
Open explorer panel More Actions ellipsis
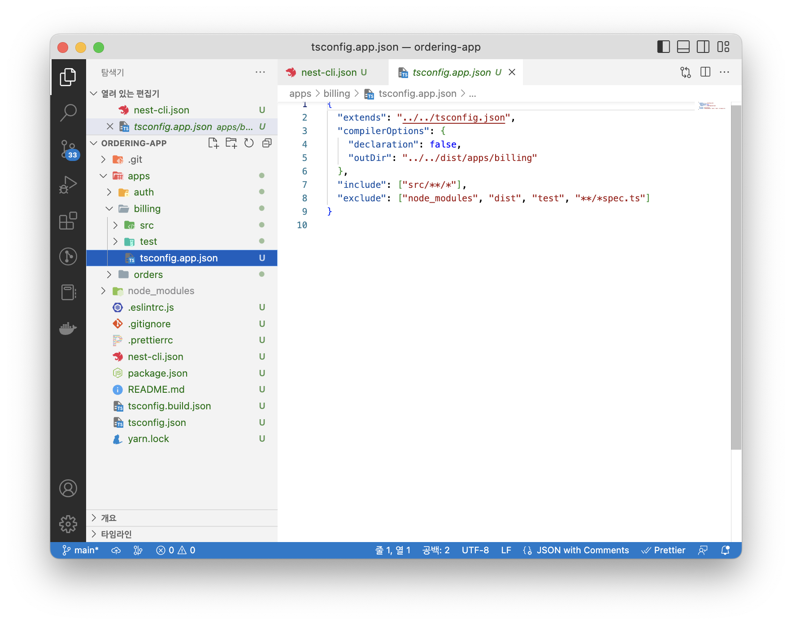tap(260, 72)
